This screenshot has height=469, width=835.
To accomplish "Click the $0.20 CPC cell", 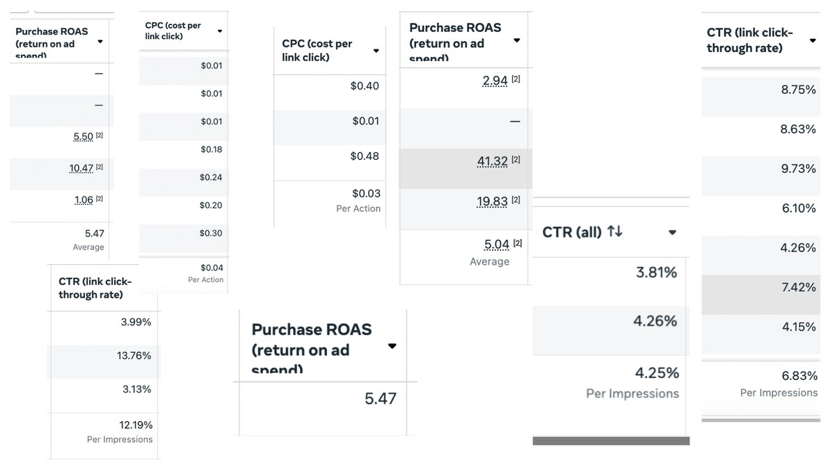I will (212, 205).
